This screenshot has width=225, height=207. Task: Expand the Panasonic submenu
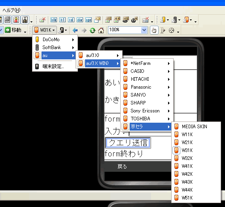[x=147, y=87]
